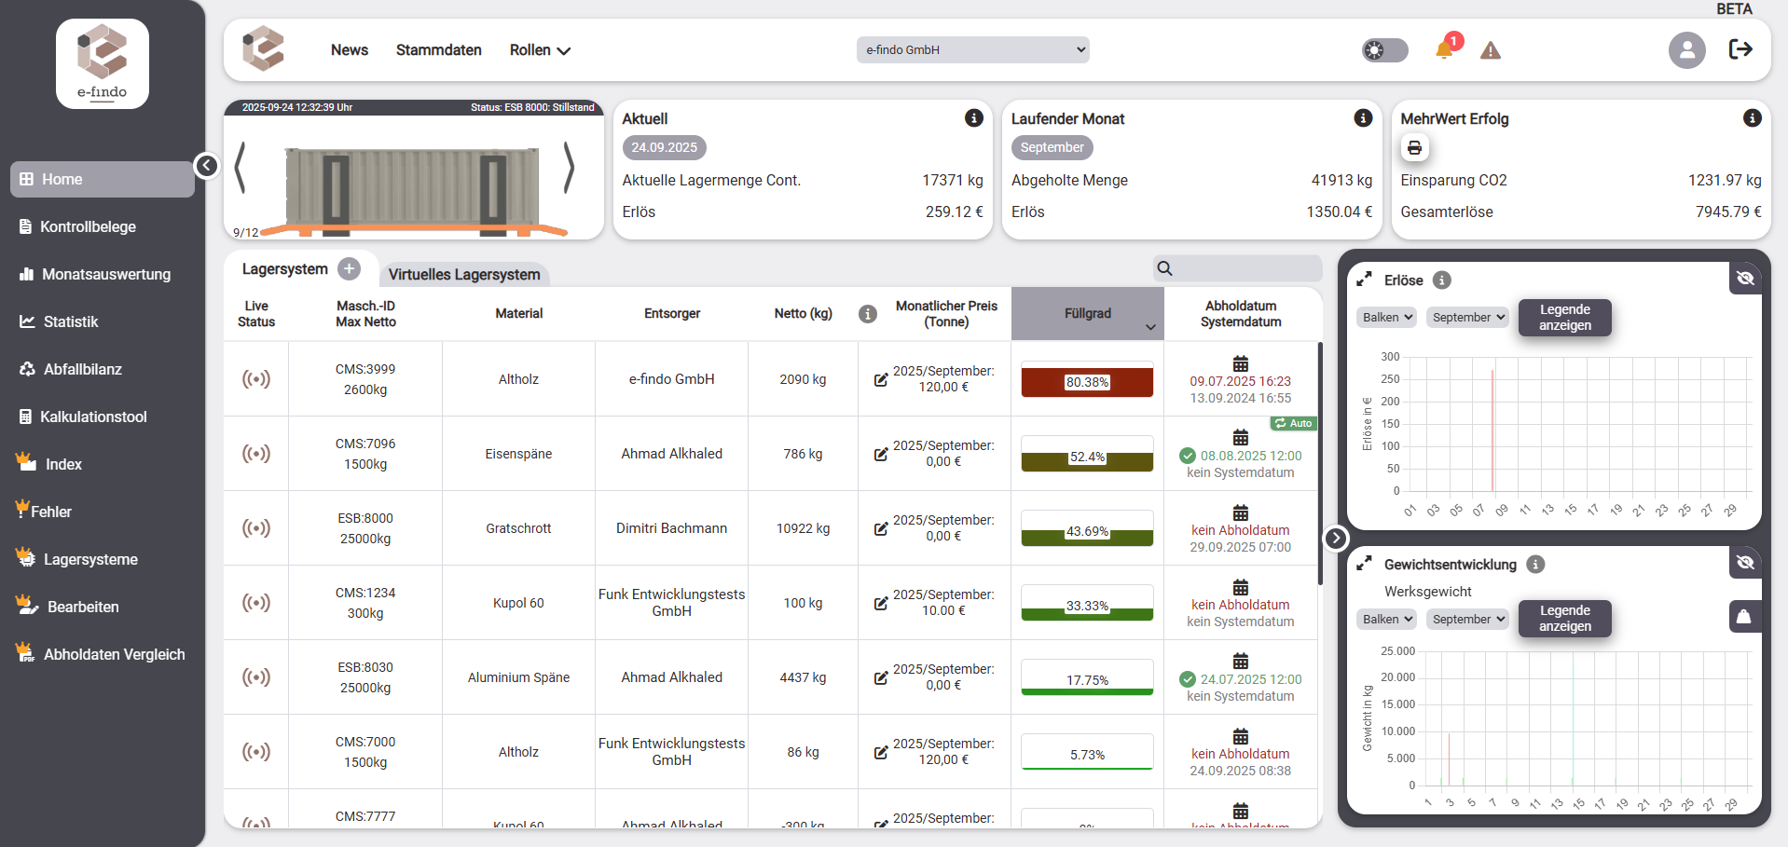Click the 80.38% Füllgrad progress bar

click(x=1086, y=381)
